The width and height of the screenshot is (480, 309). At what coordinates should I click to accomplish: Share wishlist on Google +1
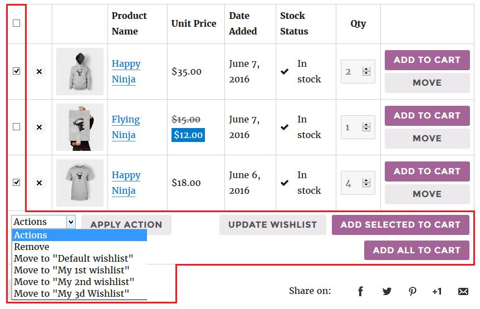[x=437, y=291]
